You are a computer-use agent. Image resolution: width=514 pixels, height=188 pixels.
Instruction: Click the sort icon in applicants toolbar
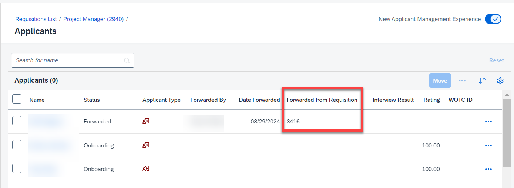(482, 80)
